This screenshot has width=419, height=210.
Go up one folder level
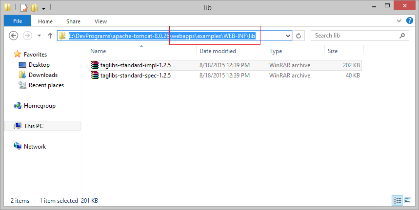pyautogui.click(x=50, y=36)
